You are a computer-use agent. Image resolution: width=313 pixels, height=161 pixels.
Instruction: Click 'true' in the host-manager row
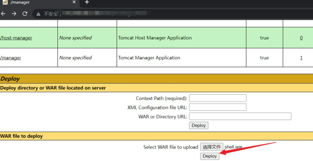(x=264, y=38)
